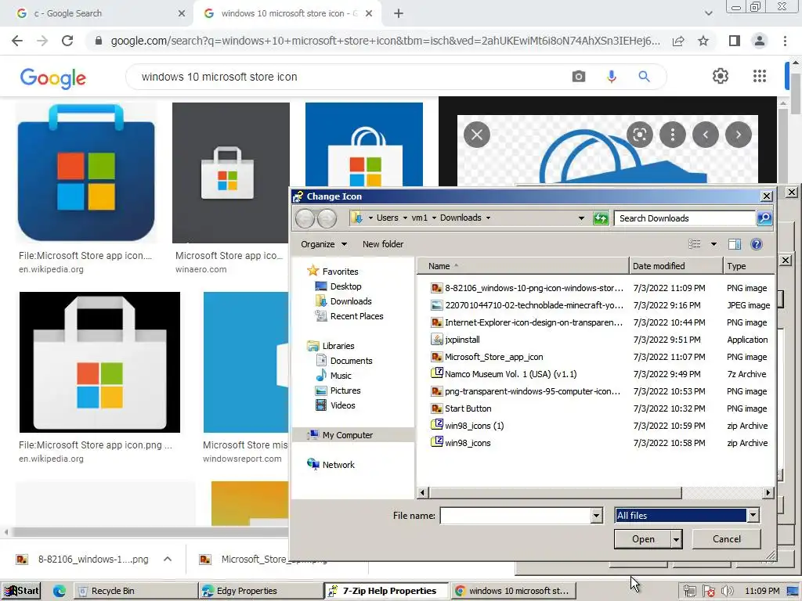
Task: Expand the Users breadcrumb arrow
Action: click(405, 218)
